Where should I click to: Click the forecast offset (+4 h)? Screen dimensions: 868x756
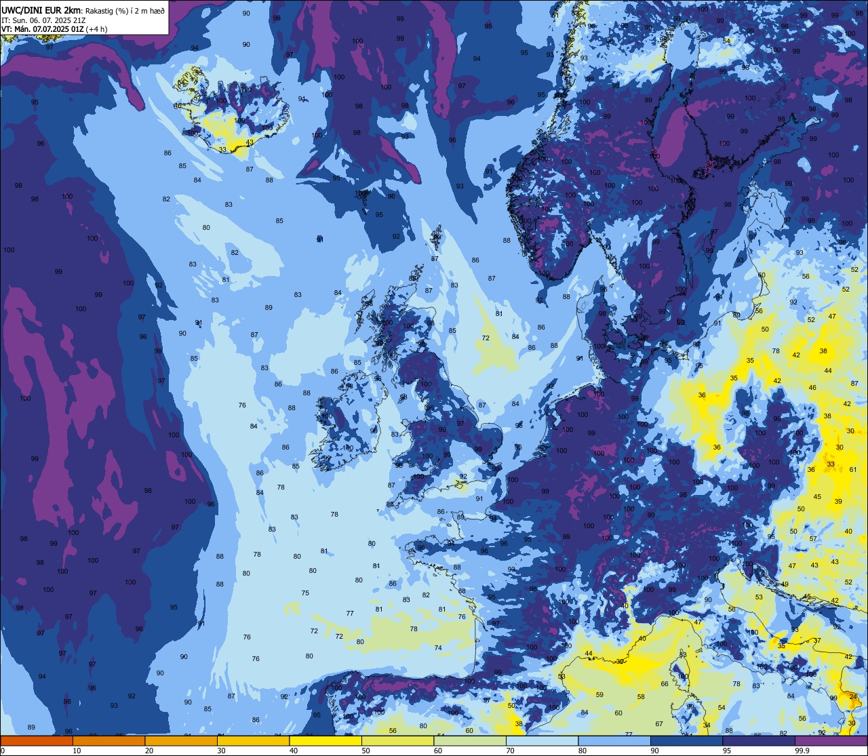[96, 28]
